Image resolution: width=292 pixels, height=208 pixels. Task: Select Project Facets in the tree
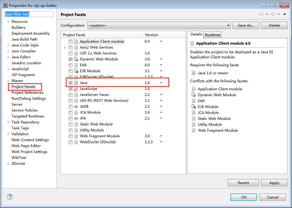(x=23, y=87)
